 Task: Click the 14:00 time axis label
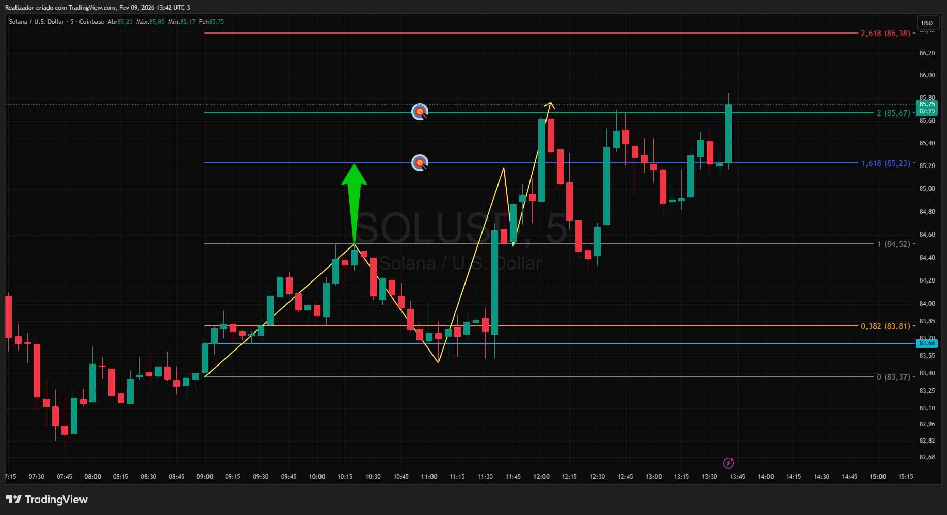coord(765,477)
